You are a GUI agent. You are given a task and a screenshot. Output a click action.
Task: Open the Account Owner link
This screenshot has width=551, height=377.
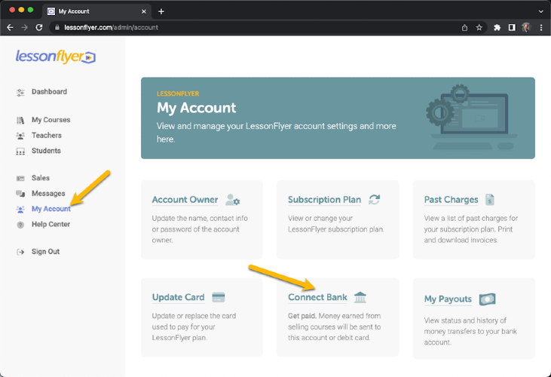tap(185, 200)
